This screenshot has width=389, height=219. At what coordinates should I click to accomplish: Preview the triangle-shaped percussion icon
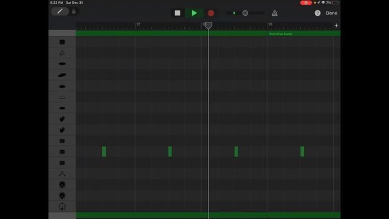point(62,53)
